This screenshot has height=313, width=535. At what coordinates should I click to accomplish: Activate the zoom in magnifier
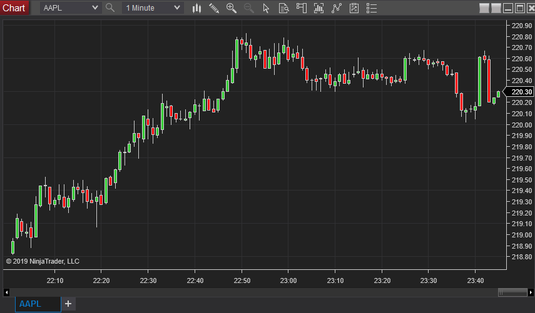coord(232,8)
